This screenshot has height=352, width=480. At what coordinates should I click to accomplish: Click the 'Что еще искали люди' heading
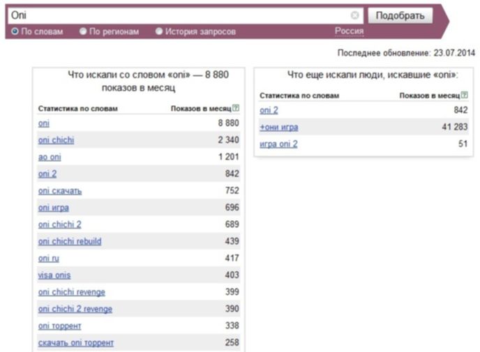pos(373,75)
